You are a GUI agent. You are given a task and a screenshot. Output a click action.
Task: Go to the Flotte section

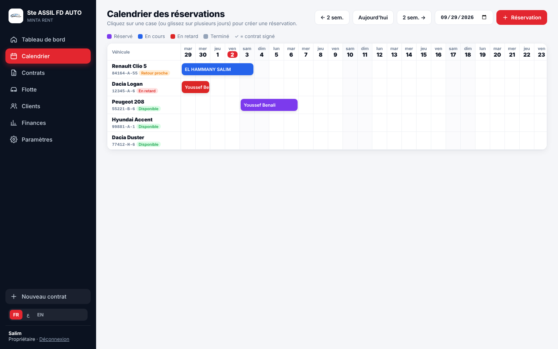[x=48, y=90]
